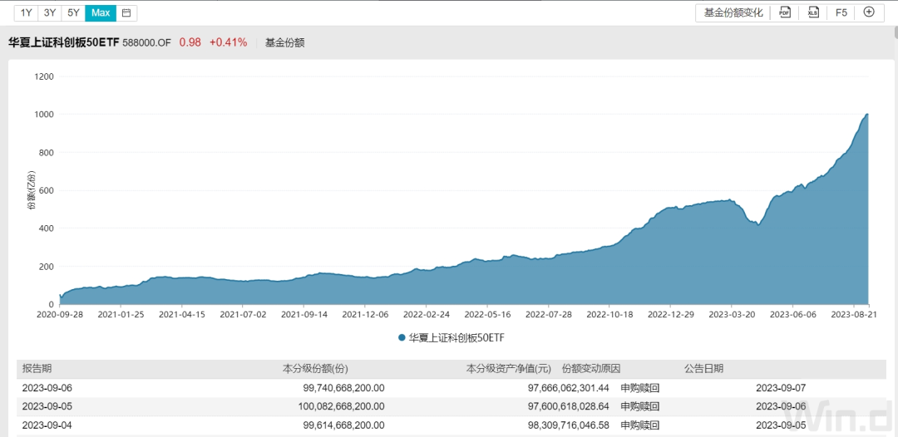Click the 2020-09-28 x-axis date label
Image resolution: width=898 pixels, height=437 pixels.
pyautogui.click(x=60, y=314)
